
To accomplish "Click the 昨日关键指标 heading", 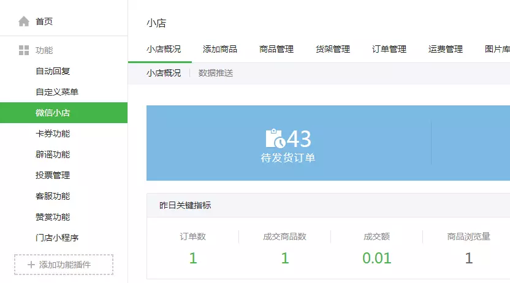I will [185, 205].
